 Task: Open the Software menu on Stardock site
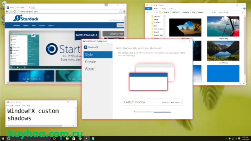16,25
